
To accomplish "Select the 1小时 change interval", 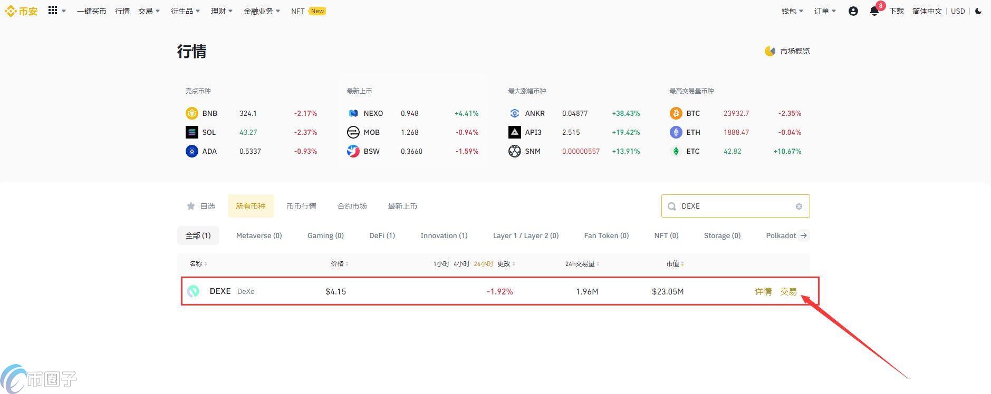I will coord(441,264).
